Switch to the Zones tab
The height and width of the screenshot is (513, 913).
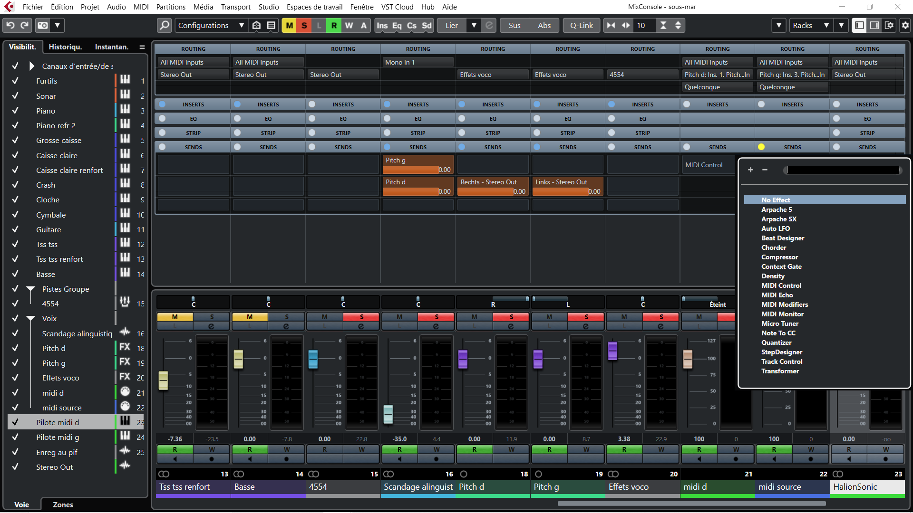[63, 504]
